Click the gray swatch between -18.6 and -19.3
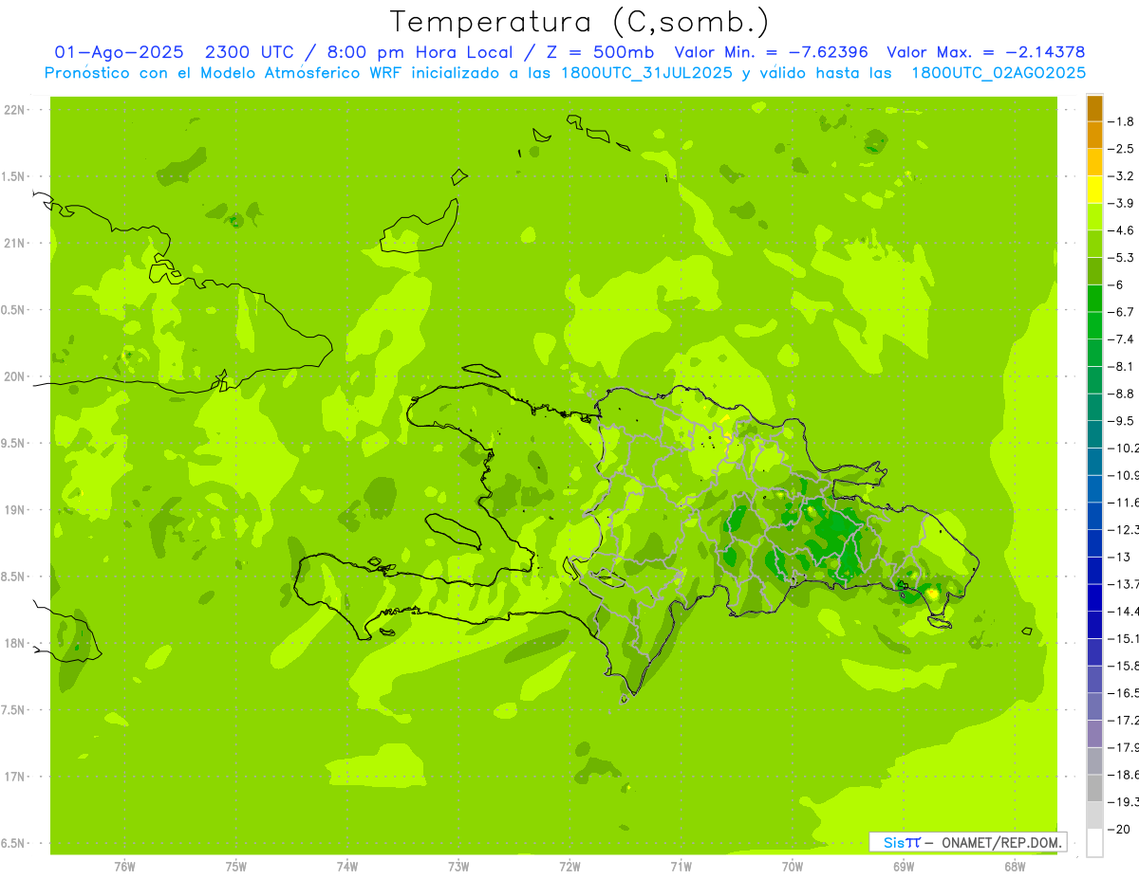The width and height of the screenshot is (1139, 879). (x=1094, y=789)
